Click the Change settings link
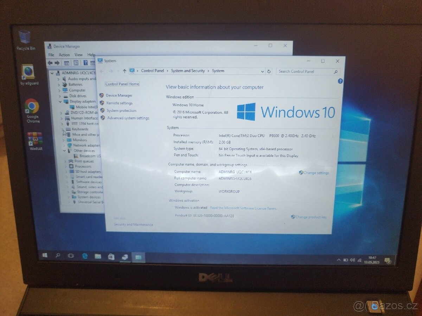422x316 pixels. coord(316,173)
